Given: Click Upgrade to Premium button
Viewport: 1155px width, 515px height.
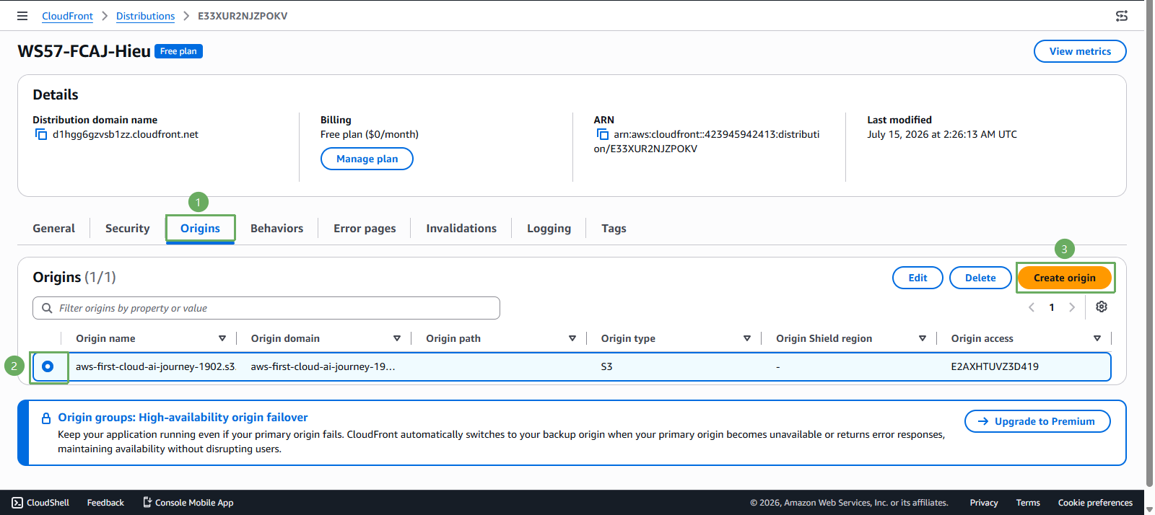Looking at the screenshot, I should coord(1037,421).
